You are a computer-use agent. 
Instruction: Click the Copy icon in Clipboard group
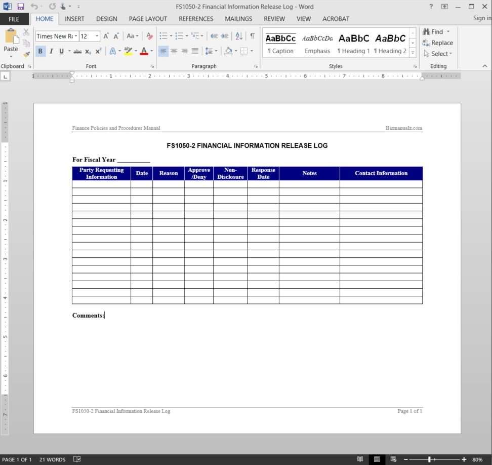point(26,43)
